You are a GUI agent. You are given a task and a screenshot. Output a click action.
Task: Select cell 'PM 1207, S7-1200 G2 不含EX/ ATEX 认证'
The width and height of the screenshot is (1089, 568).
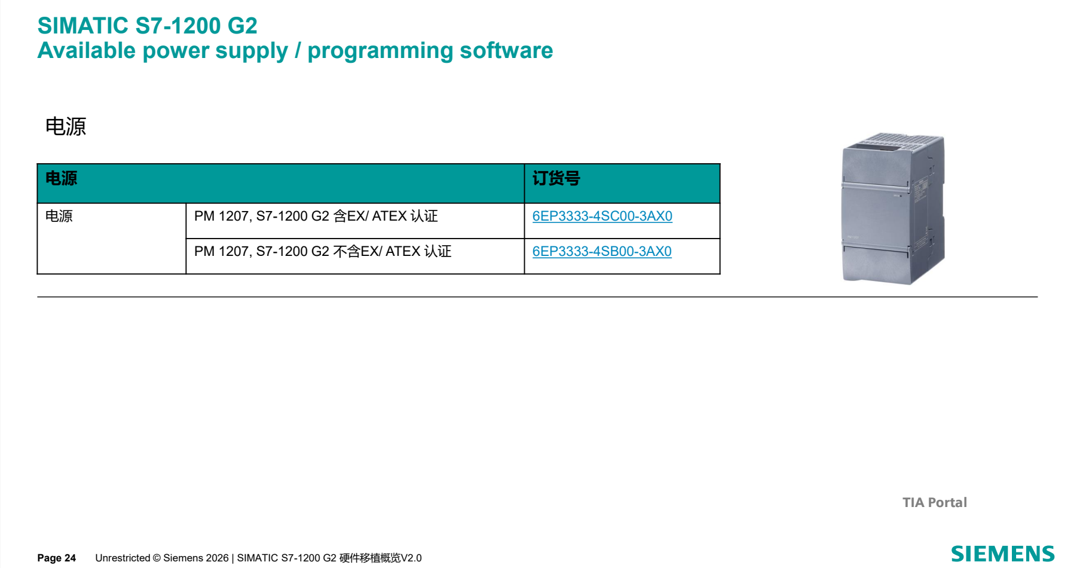(355, 256)
